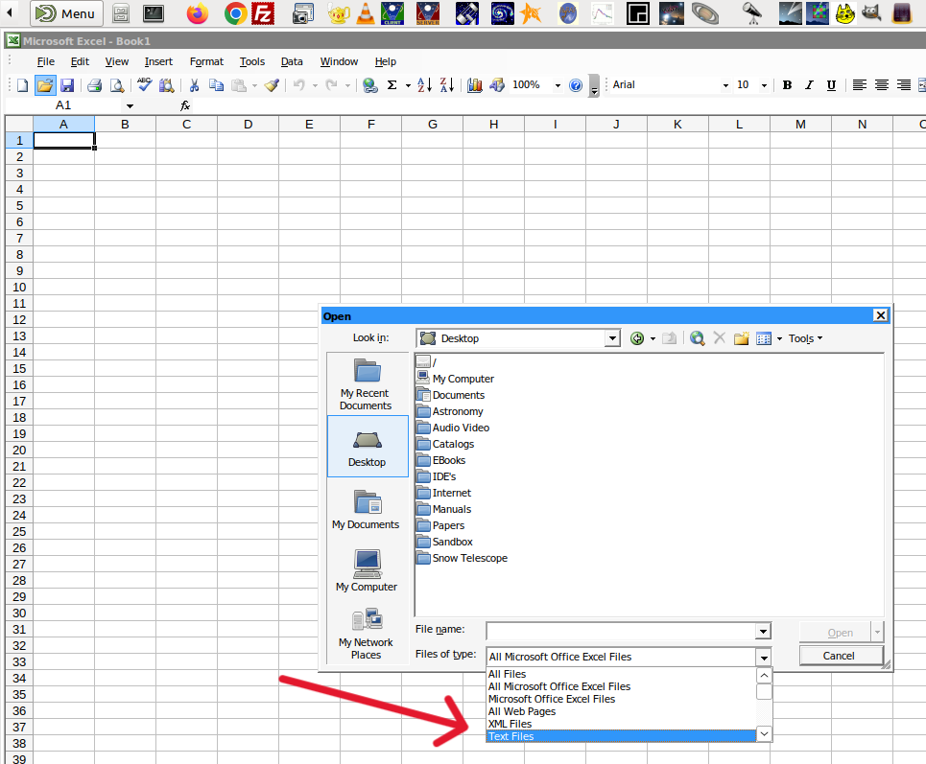926x764 pixels.
Task: Toggle Underline formatting
Action: click(831, 85)
